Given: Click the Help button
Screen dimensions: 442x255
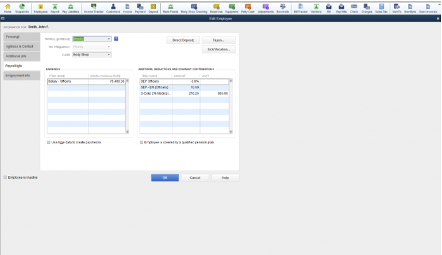Looking at the screenshot, I should (x=225, y=178).
